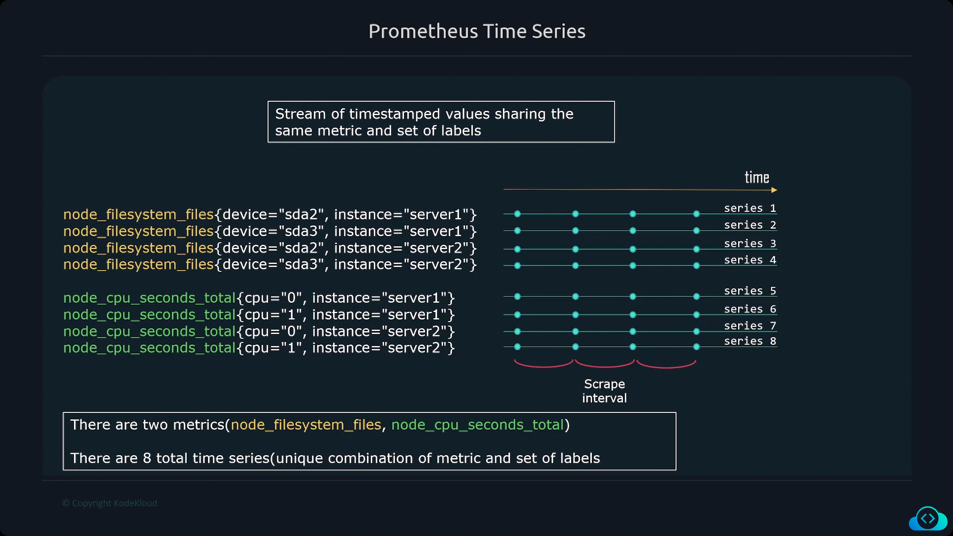Image resolution: width=953 pixels, height=536 pixels.
Task: Click the stream of timestamped values definition box
Action: point(441,122)
